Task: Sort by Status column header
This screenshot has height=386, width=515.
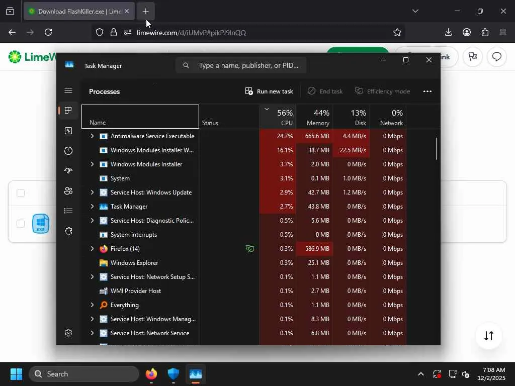Action: tap(229, 117)
